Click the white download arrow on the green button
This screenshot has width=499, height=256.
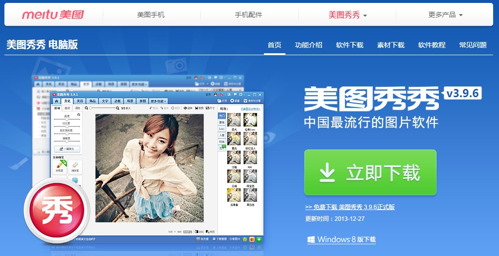(x=327, y=172)
